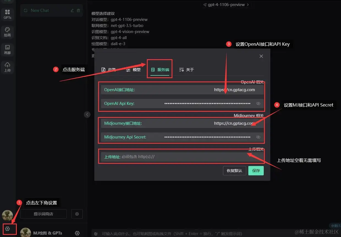The height and width of the screenshot is (237, 341).
Task: Switch to the 模型 tab
Action: coord(133,70)
